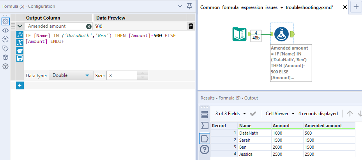
Task: Click the Formula tool output anchor
Action: coord(292,34)
